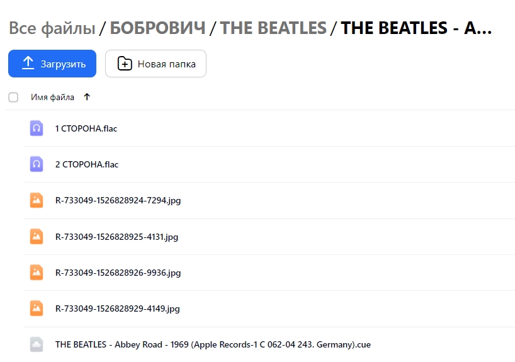This screenshot has height=362, width=515.
Task: Click audio icon of 1 СТОРОНА.flac
Action: (x=37, y=128)
